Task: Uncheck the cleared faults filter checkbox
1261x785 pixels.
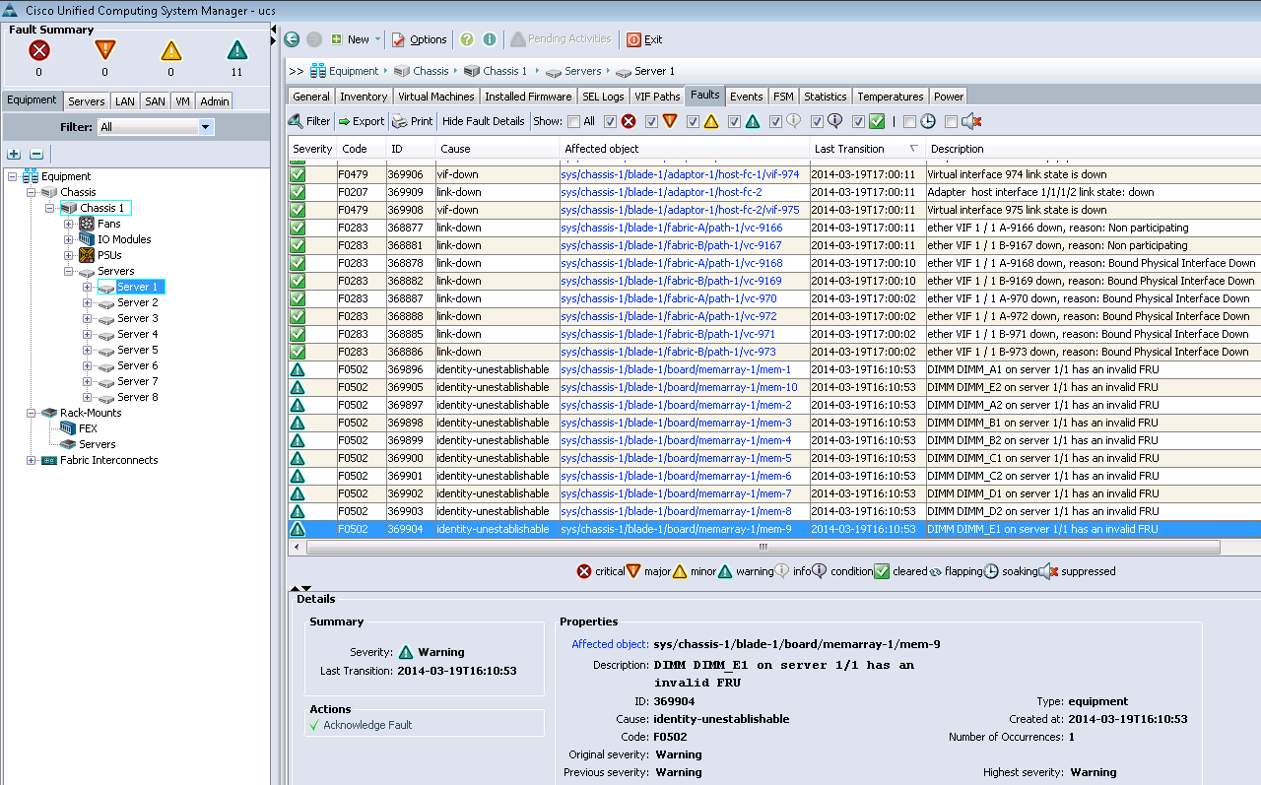Action: point(858,122)
